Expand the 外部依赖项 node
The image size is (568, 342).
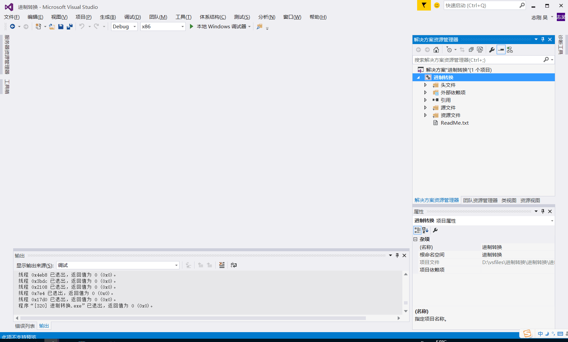tap(425, 92)
